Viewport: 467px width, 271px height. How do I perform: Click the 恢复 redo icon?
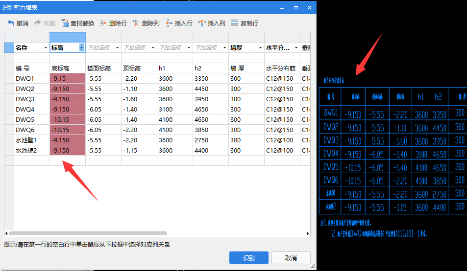38,23
